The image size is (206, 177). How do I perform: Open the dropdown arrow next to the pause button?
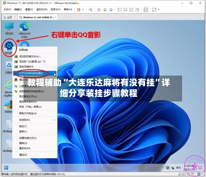tap(83, 9)
